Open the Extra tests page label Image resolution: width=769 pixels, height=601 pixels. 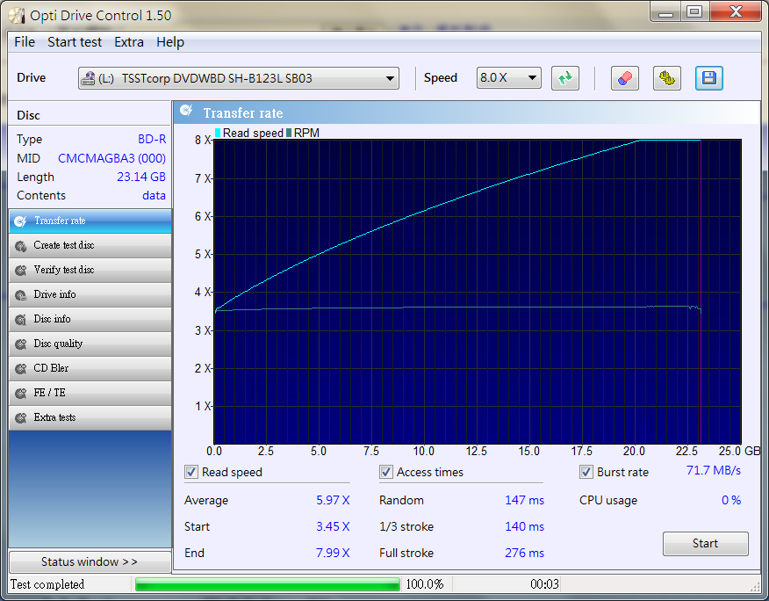point(54,416)
